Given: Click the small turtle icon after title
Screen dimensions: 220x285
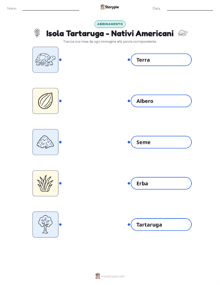Looking at the screenshot, I should coord(182,33).
